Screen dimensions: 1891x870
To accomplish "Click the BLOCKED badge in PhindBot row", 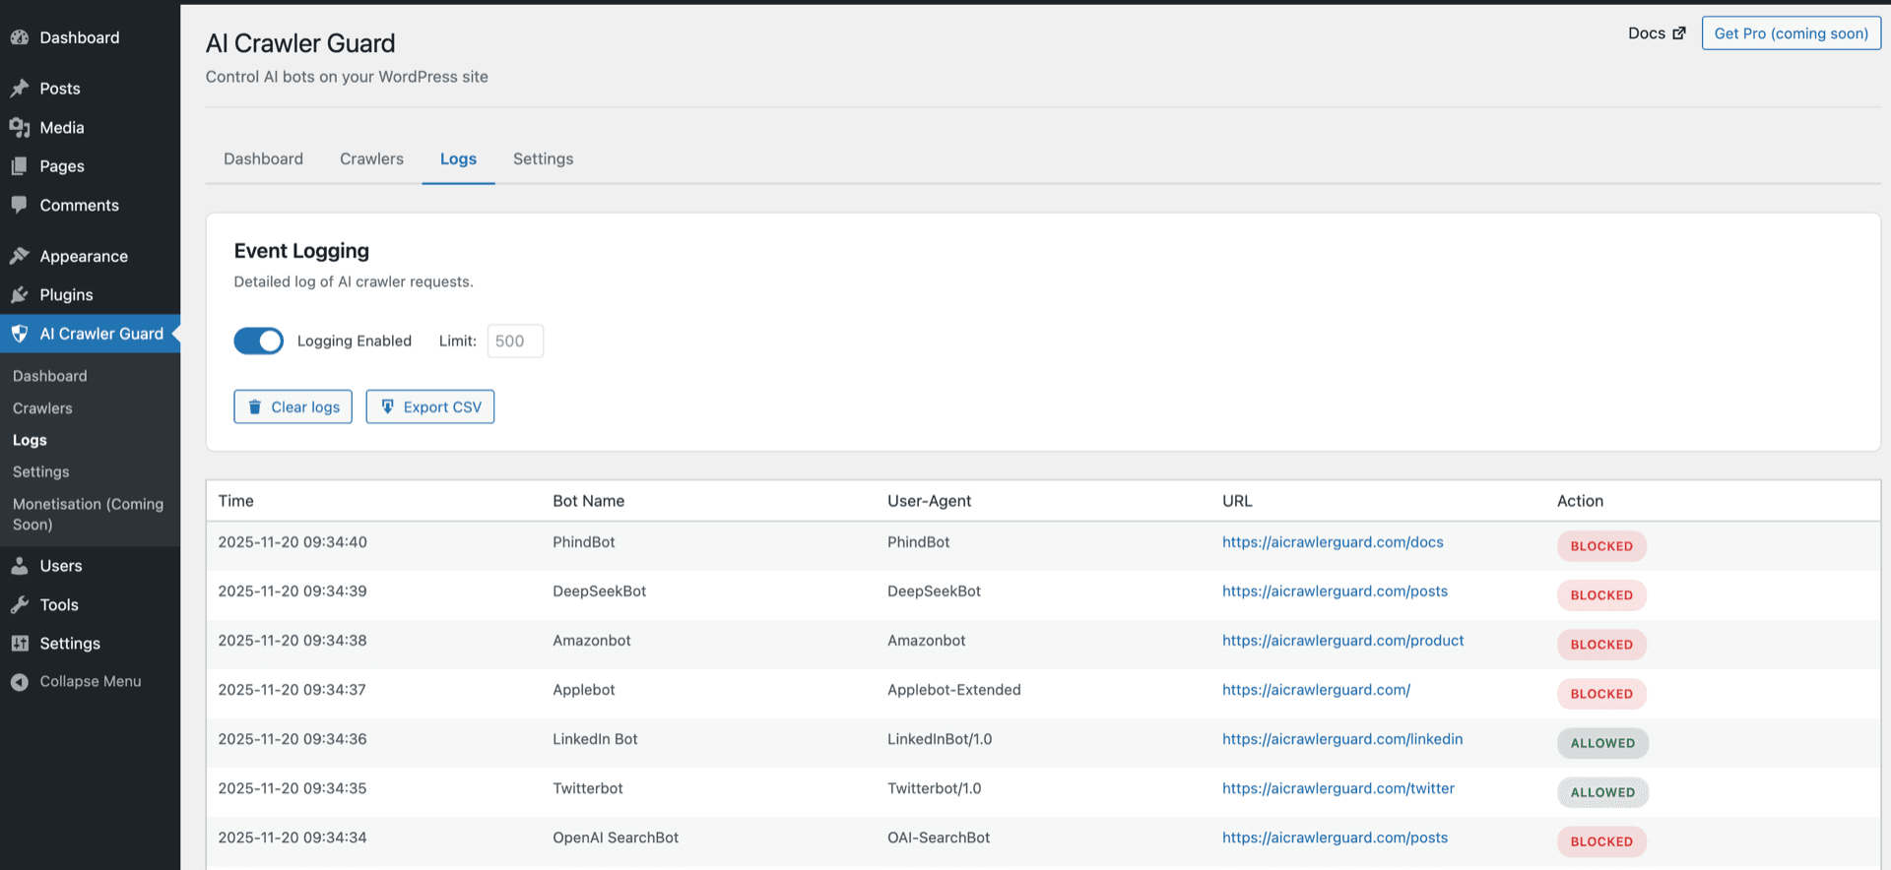I will pyautogui.click(x=1601, y=546).
